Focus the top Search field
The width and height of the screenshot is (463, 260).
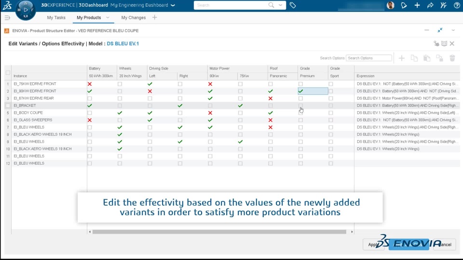click(x=231, y=5)
